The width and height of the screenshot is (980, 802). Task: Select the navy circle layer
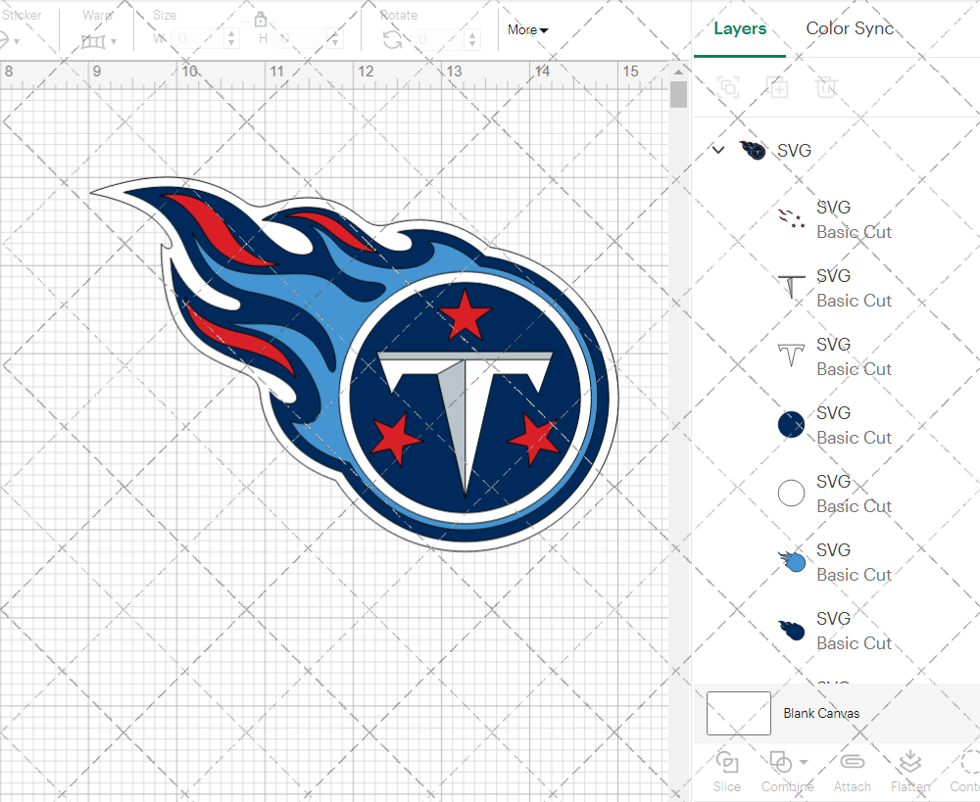(836, 425)
